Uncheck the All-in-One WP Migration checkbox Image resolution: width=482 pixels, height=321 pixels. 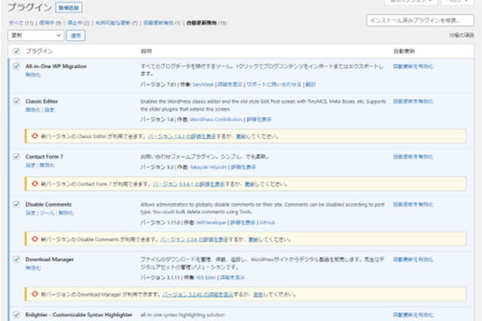[x=17, y=66]
